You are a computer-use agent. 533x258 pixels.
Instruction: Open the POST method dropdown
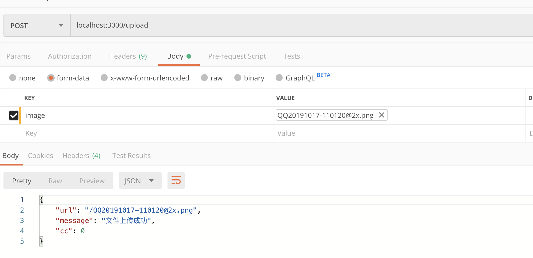pyautogui.click(x=37, y=26)
